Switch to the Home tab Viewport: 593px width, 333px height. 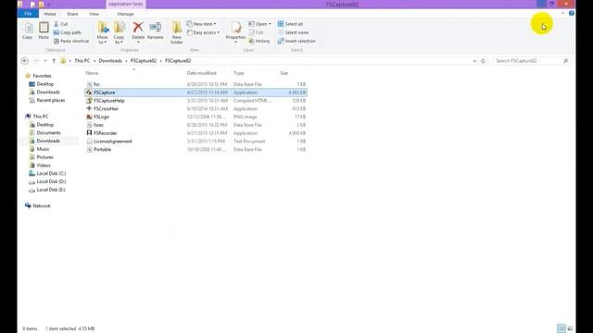click(50, 14)
